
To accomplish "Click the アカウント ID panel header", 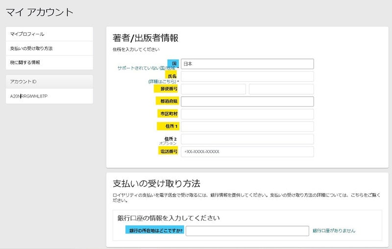I will click(x=49, y=81).
